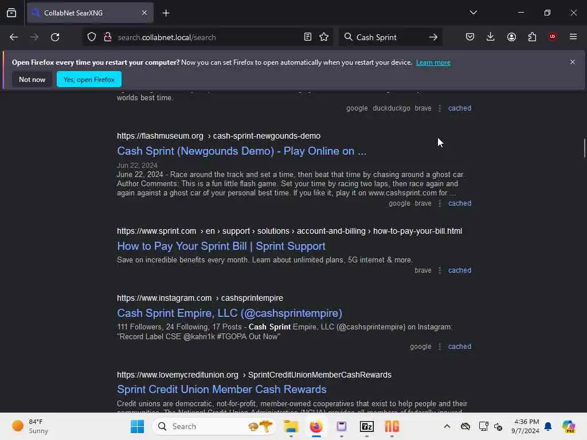
Task: Click the Jun 22, 2024 date text
Action: (137, 166)
